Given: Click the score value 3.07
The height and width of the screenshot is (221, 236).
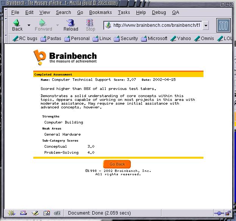Looking at the screenshot, I should point(131,80).
